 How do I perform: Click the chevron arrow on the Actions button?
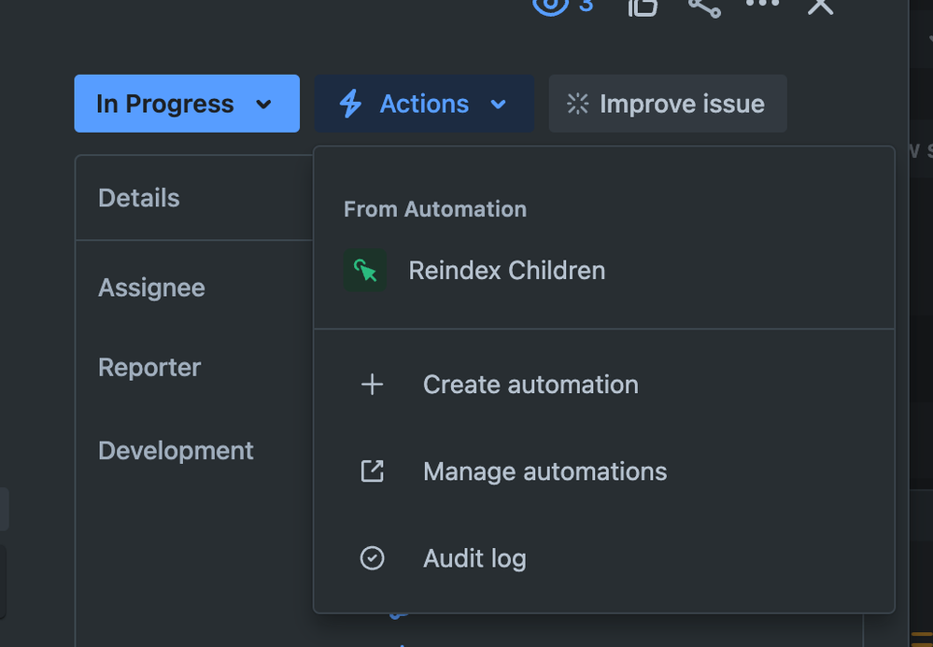click(499, 104)
